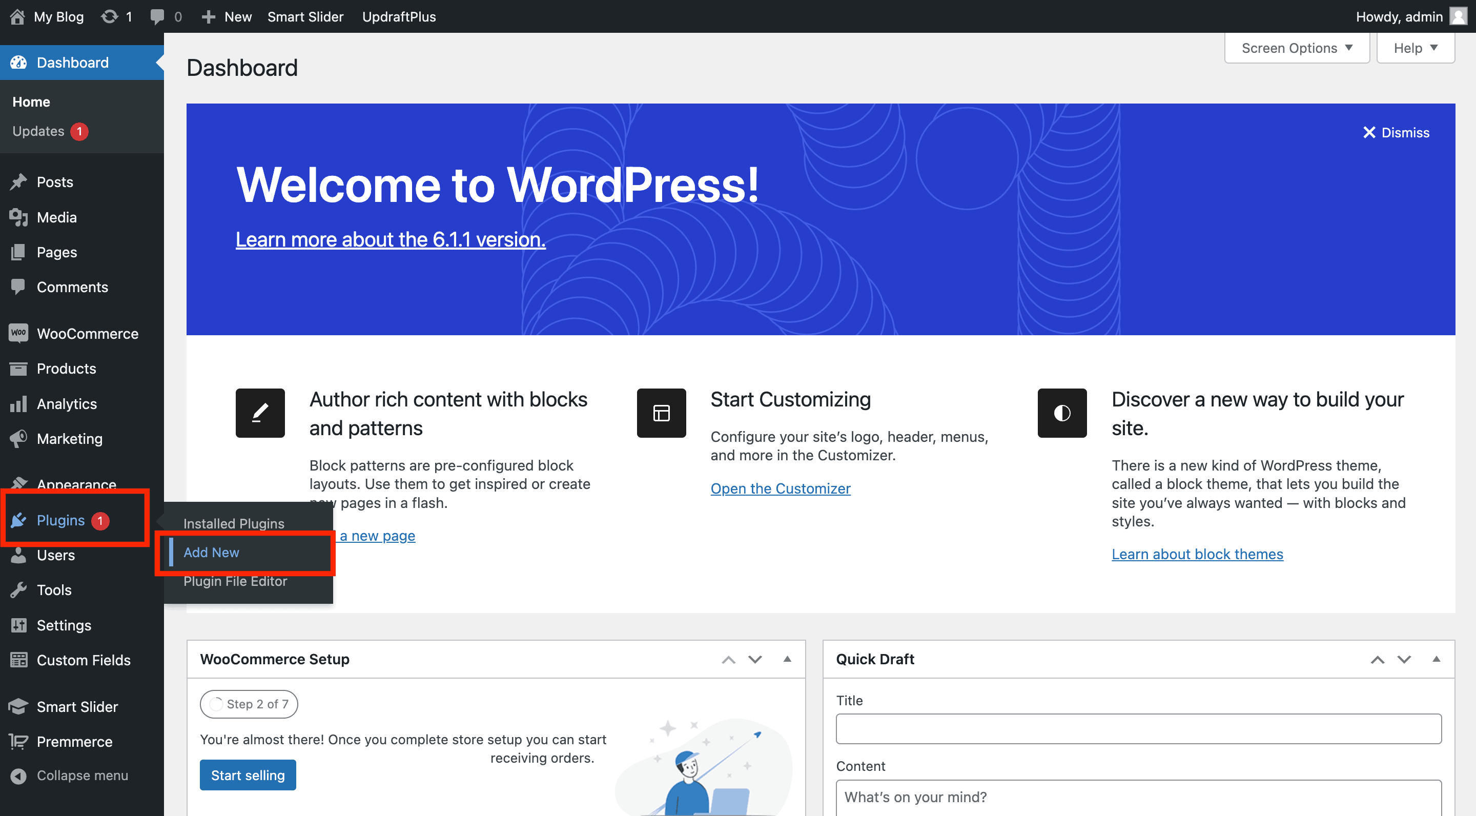Select the Products archive icon
The height and width of the screenshot is (816, 1476).
click(x=18, y=369)
